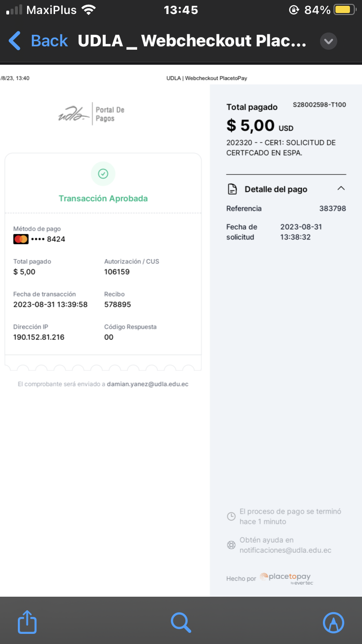Image resolution: width=362 pixels, height=644 pixels.
Task: Tap the search magnifier icon
Action: pyautogui.click(x=181, y=622)
